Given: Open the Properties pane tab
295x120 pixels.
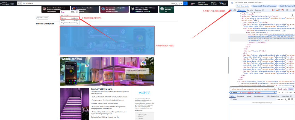Looking at the screenshot, I should [x=285, y=96].
